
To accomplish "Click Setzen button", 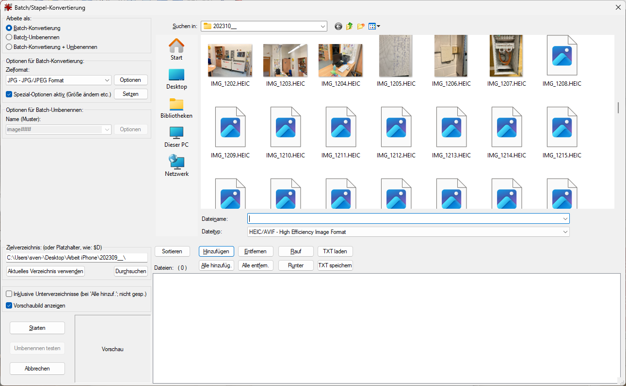I will 131,94.
